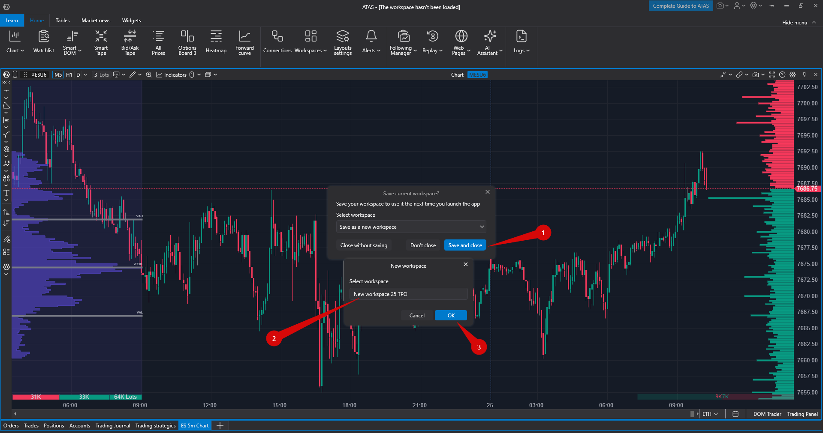This screenshot has height=433, width=823.
Task: Open the Web Pages tool
Action: (461, 42)
